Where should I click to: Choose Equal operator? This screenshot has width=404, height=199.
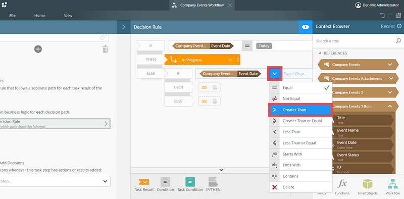tap(300, 88)
